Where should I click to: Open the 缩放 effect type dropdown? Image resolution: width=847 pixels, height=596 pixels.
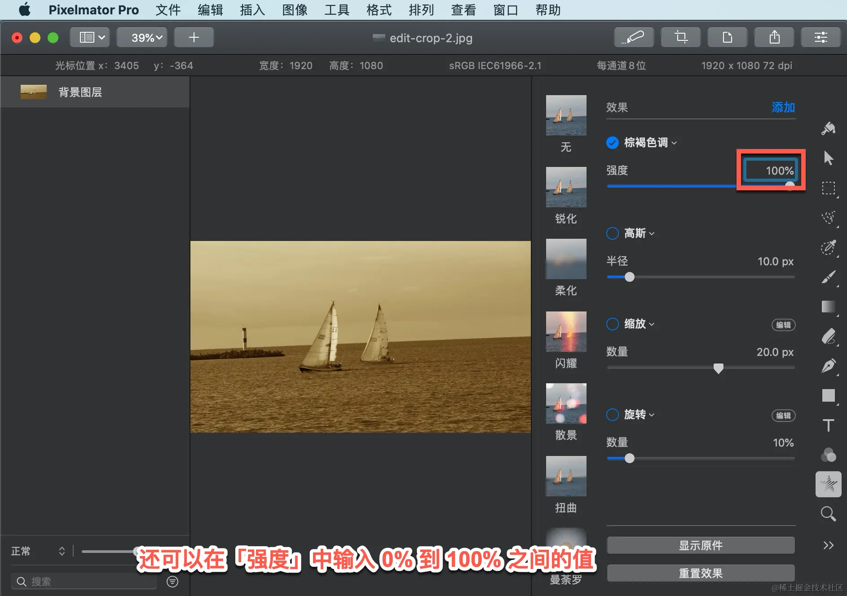pos(640,324)
